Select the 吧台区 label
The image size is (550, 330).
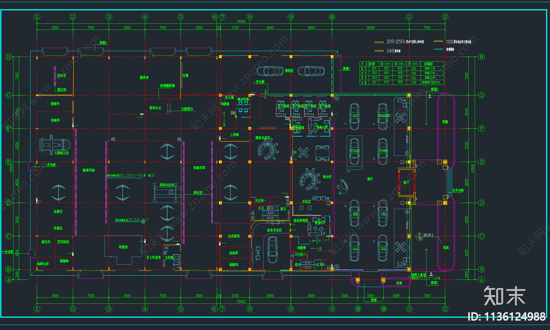point(327,177)
